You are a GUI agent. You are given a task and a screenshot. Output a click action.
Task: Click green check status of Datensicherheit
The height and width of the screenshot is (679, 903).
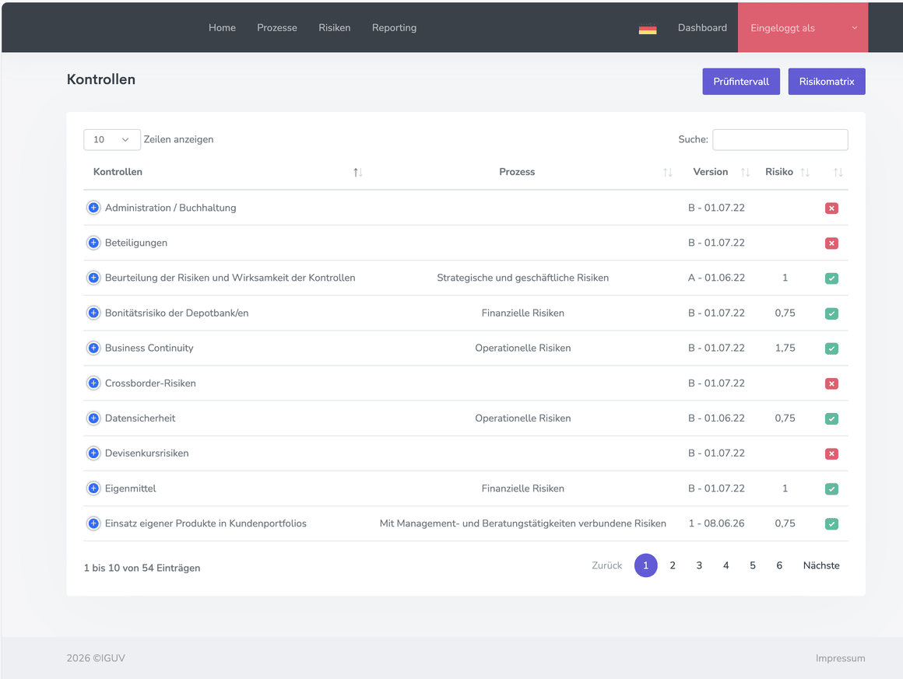pos(831,419)
